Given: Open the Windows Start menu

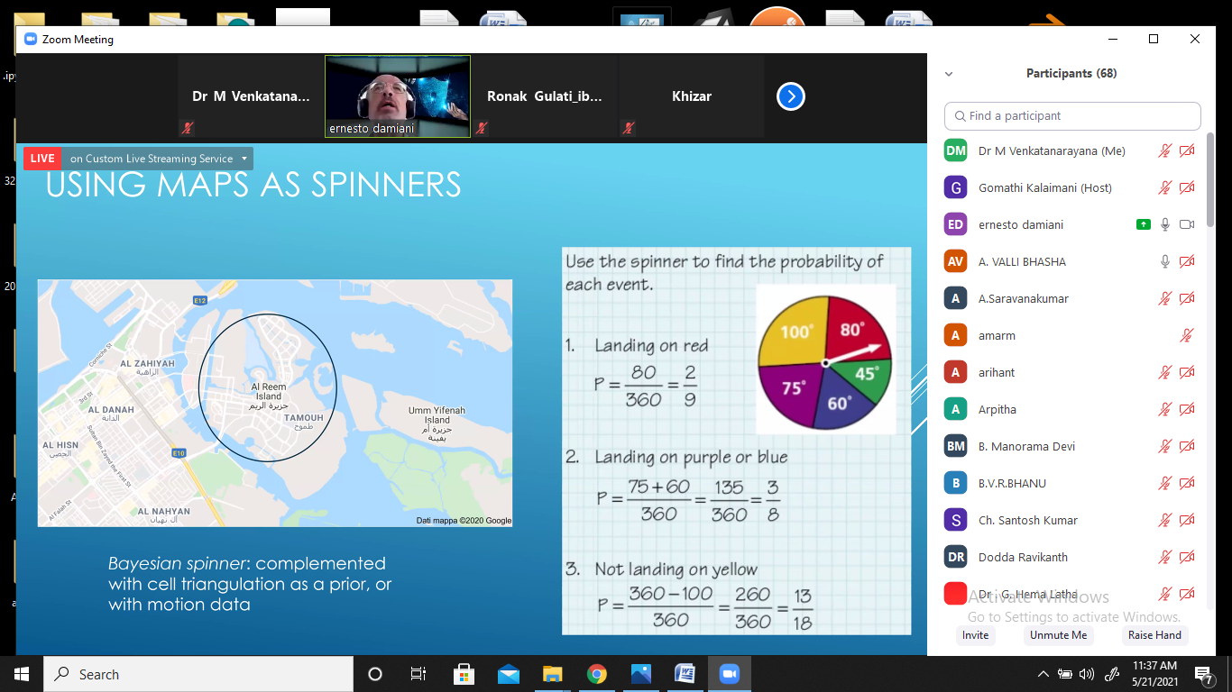Looking at the screenshot, I should click(22, 674).
